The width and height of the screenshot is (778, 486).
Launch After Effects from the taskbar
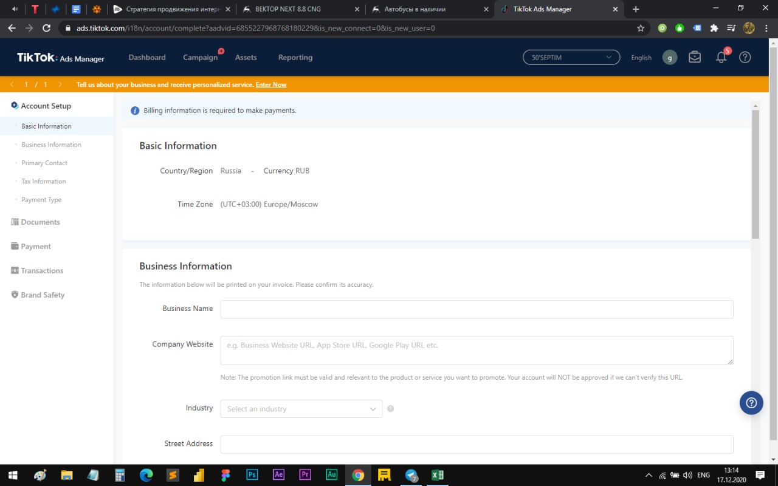(x=278, y=475)
